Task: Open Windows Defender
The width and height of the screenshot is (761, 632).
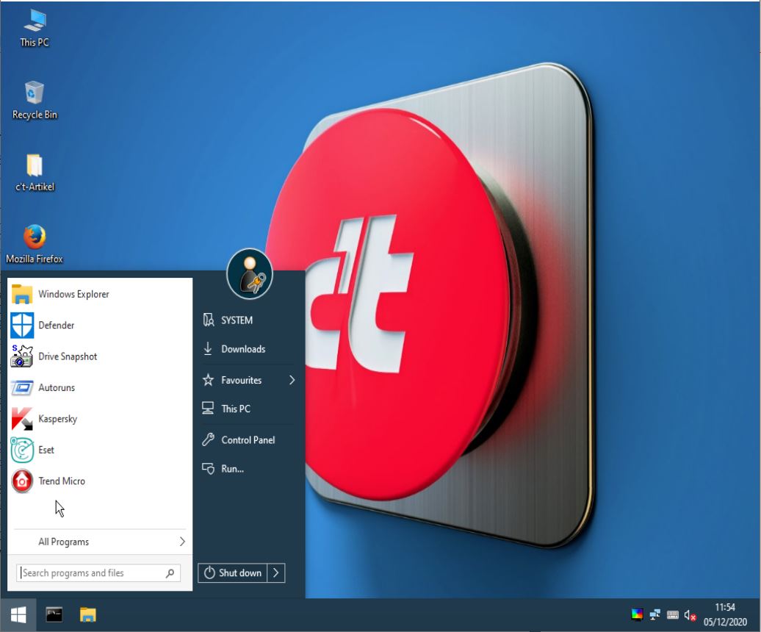Action: pyautogui.click(x=56, y=325)
